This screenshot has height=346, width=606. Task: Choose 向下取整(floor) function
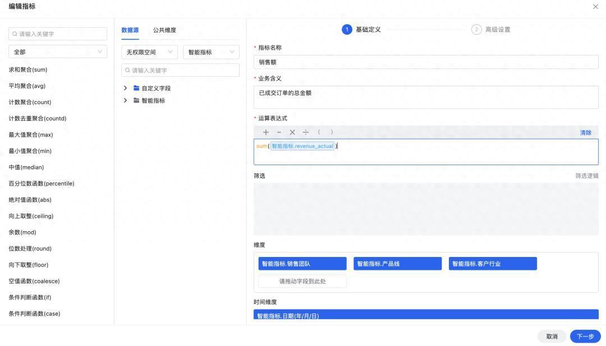28,265
